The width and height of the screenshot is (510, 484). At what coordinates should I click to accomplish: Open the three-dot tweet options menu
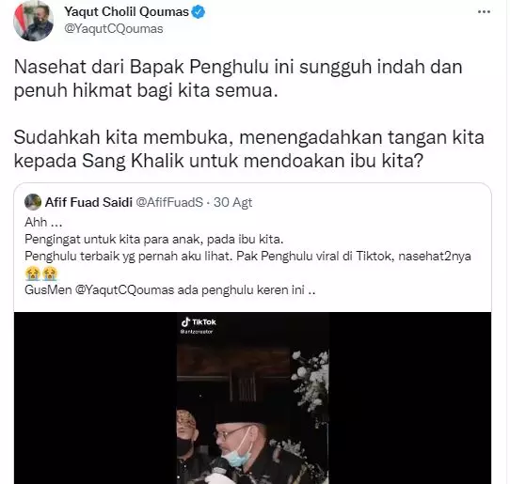[484, 12]
